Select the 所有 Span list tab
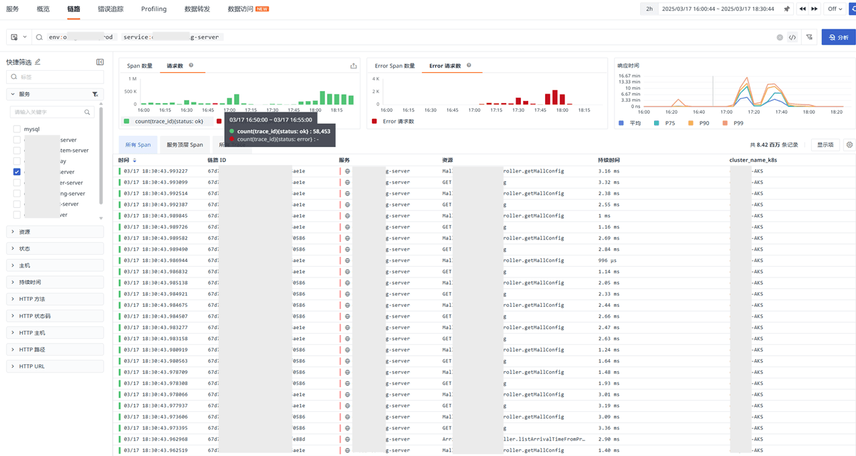 [x=138, y=144]
